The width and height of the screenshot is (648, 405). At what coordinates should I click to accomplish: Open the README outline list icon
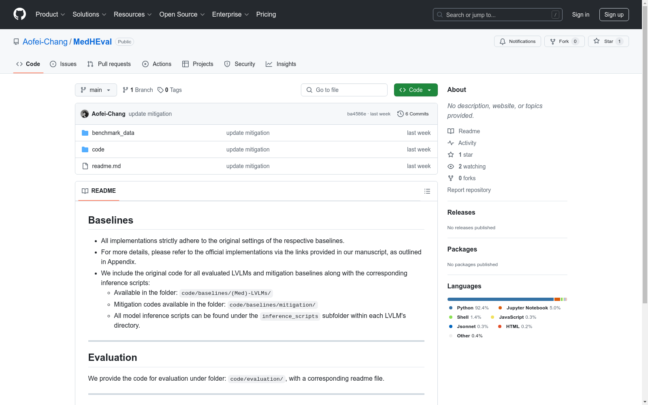coord(427,191)
